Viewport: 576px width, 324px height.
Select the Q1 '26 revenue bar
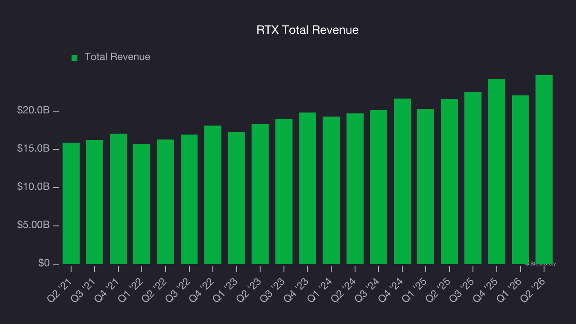(521, 180)
